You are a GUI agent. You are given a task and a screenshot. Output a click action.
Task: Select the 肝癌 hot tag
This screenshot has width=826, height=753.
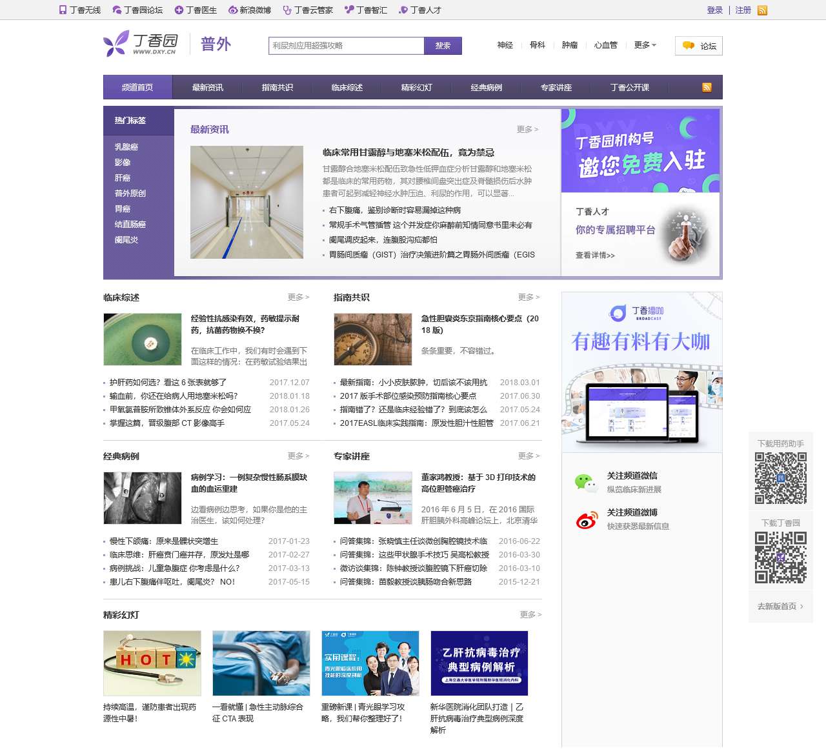tap(123, 178)
